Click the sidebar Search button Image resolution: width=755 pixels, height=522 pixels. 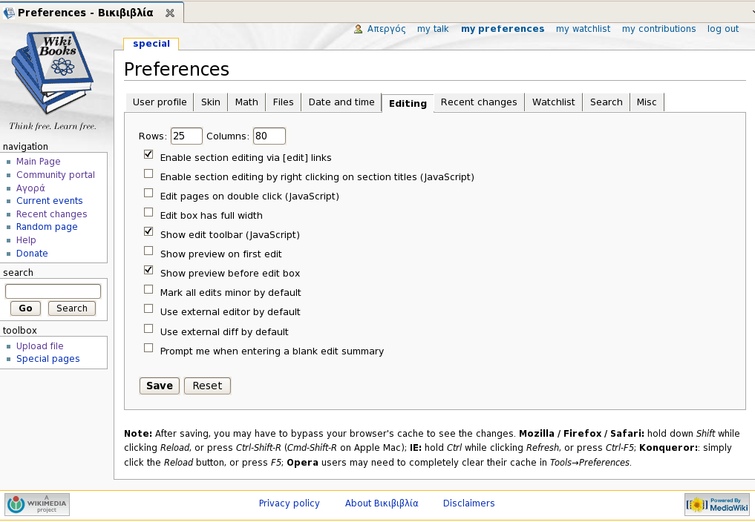click(72, 308)
